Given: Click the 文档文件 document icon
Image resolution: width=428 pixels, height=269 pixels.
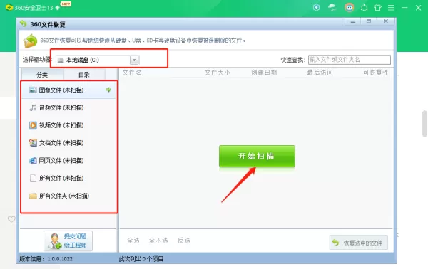Looking at the screenshot, I should pyautogui.click(x=33, y=142).
